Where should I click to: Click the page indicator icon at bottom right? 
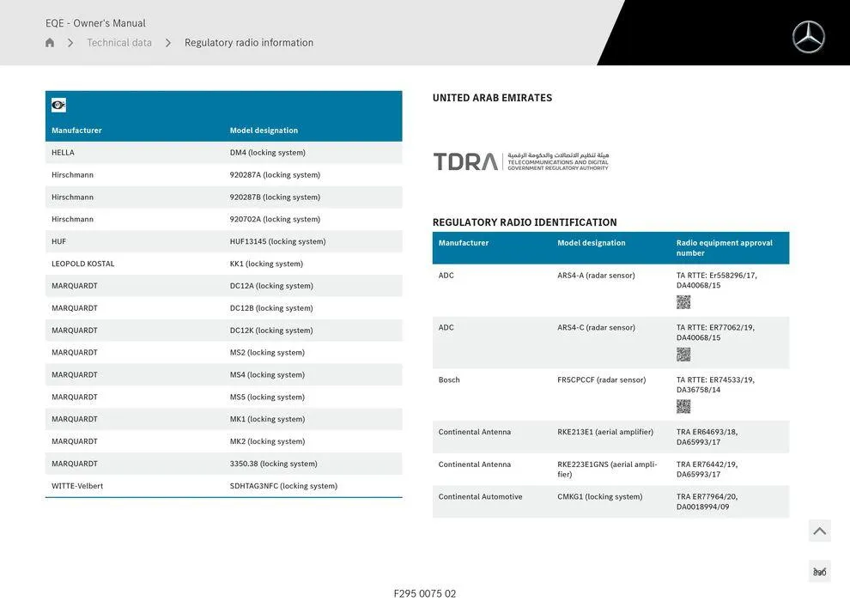tap(819, 571)
